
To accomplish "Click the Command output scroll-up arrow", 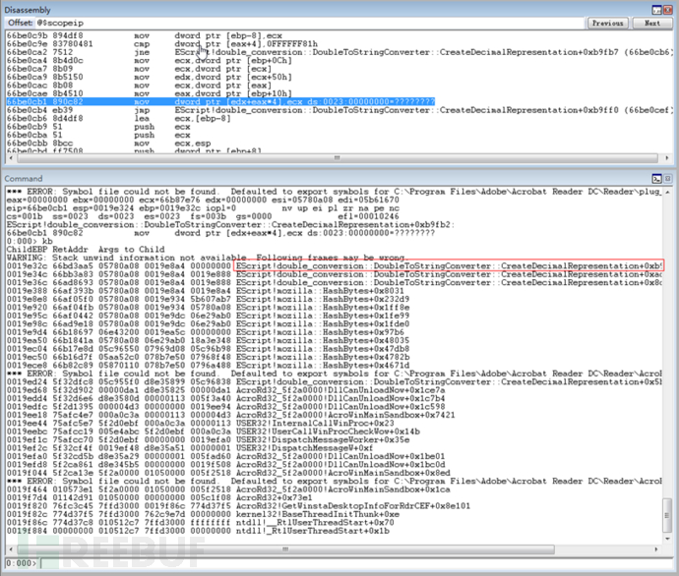I will [667, 192].
